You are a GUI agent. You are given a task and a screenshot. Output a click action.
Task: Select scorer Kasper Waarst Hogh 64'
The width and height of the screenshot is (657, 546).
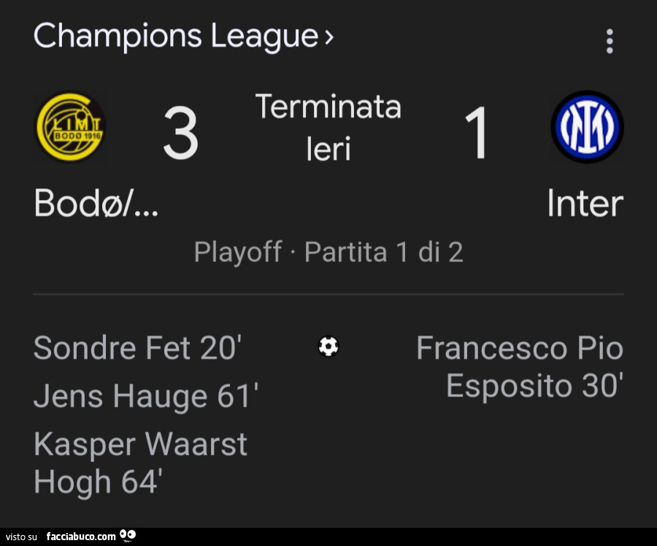(x=140, y=463)
